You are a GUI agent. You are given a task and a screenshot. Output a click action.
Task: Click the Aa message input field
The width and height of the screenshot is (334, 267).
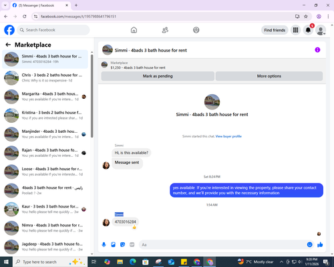[222, 245]
